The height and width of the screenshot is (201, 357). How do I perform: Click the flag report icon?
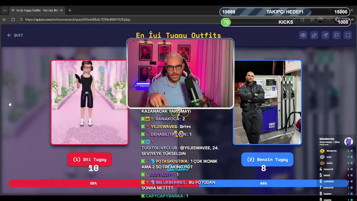tap(336, 35)
